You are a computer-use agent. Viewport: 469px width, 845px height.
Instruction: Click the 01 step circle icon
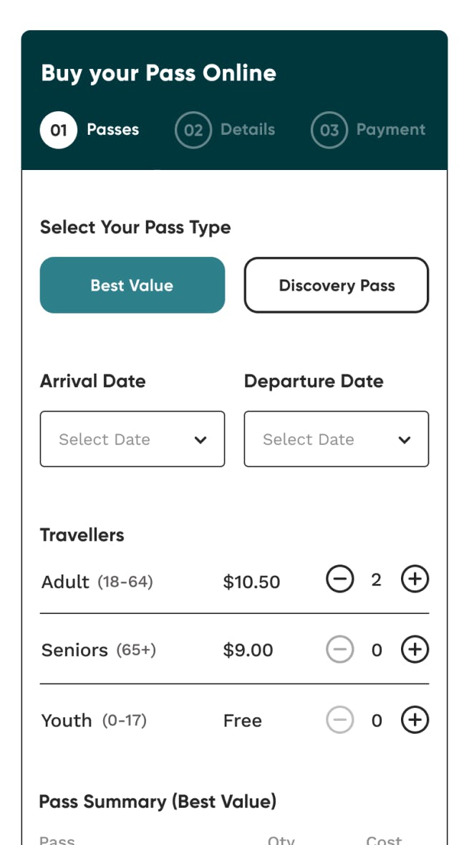coord(58,130)
